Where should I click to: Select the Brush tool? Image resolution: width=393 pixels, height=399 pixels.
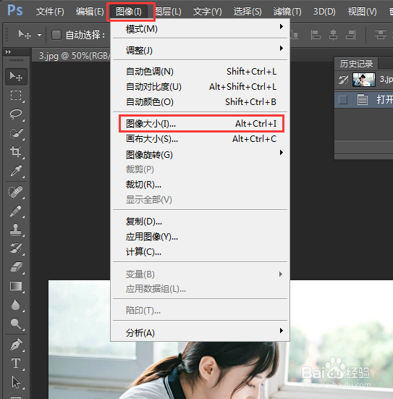pos(16,211)
